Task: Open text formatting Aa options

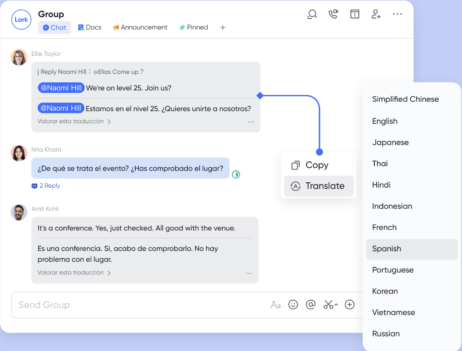Action: pyautogui.click(x=275, y=305)
